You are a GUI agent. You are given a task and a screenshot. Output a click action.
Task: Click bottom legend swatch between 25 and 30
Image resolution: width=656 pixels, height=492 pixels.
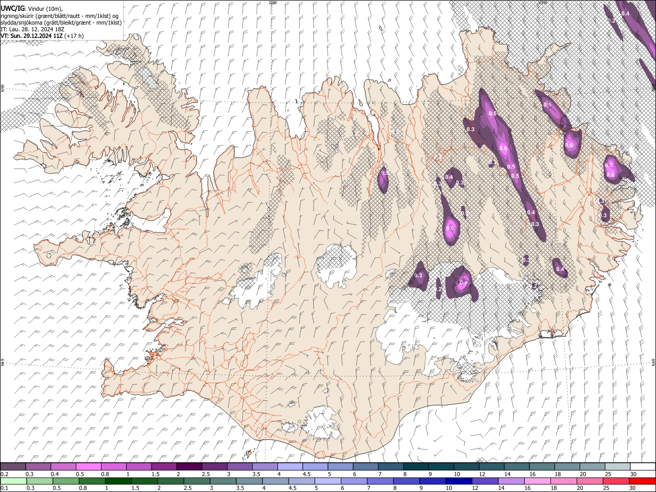tap(616, 481)
